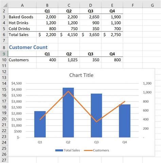This screenshot has width=161, height=163.
Task: Click the Q1 header in row 2
Action: click(x=47, y=11)
